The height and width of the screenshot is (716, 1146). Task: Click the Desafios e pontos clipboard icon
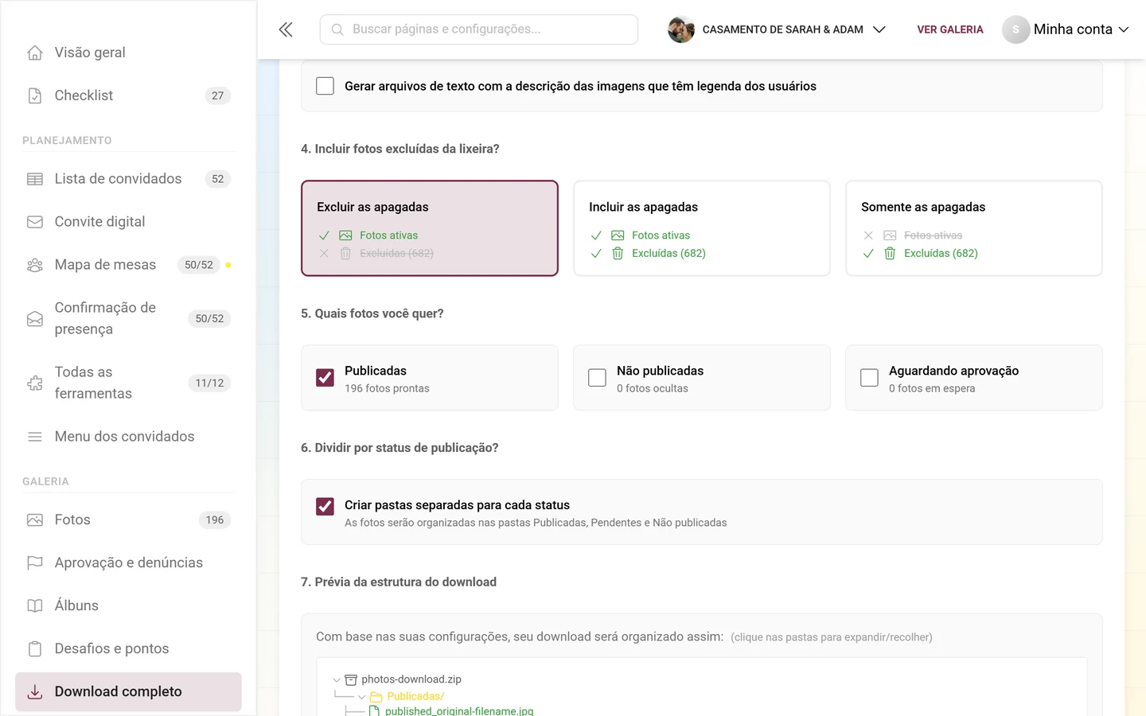(x=35, y=649)
